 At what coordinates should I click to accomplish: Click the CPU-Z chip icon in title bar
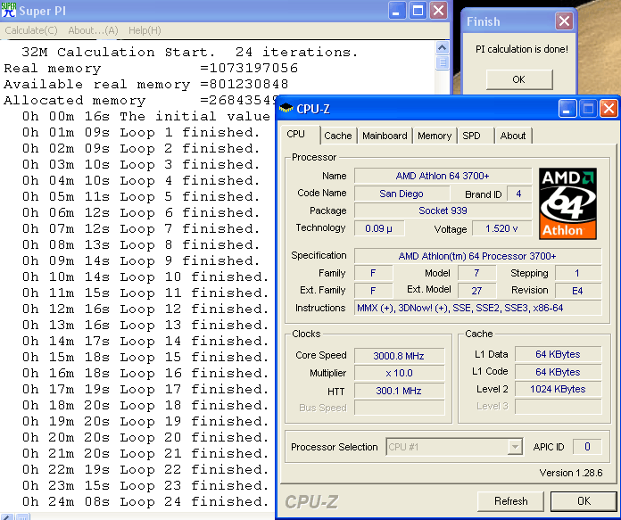(286, 108)
